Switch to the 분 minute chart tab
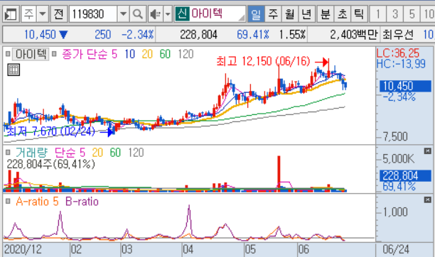Screen dimensions: 435x257 325,14
